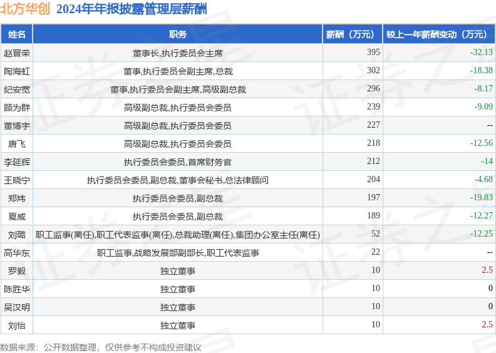Select position 职工监事,战略发展部副部长,职工代表监事

pyautogui.click(x=178, y=253)
